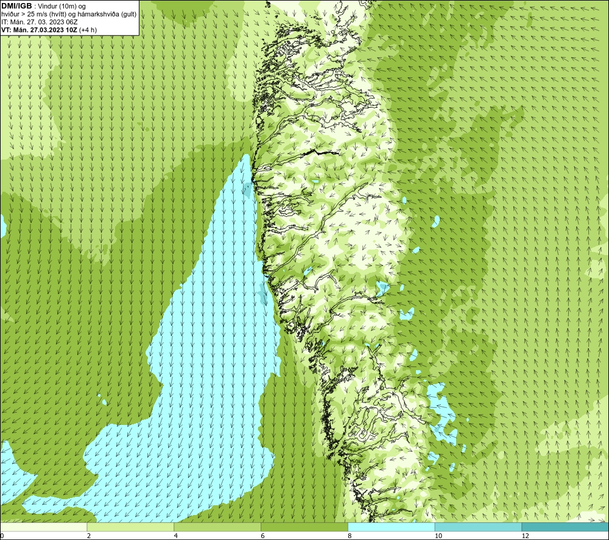Click the scale label '10'
The width and height of the screenshot is (609, 540).
point(438,536)
